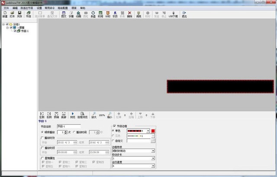
Task: Insert a 农历 (lunar calendar) area
Action: 115,14
